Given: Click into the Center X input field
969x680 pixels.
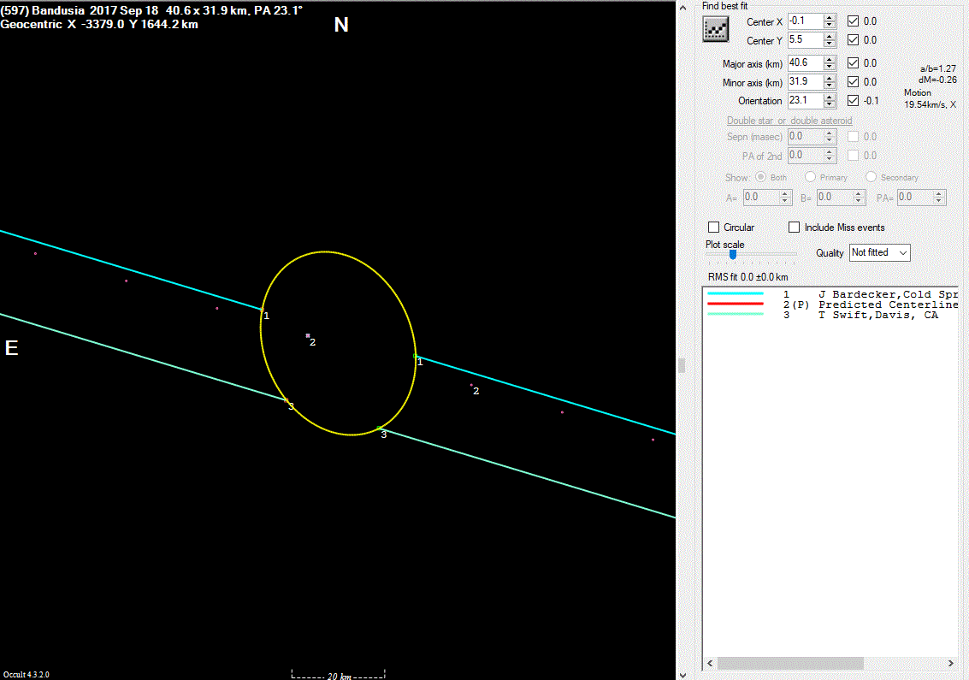Looking at the screenshot, I should (x=804, y=21).
